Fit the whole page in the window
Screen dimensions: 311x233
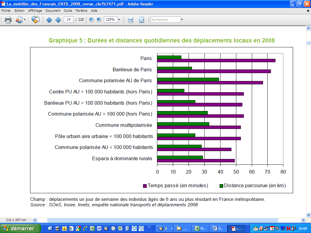click(x=141, y=20)
